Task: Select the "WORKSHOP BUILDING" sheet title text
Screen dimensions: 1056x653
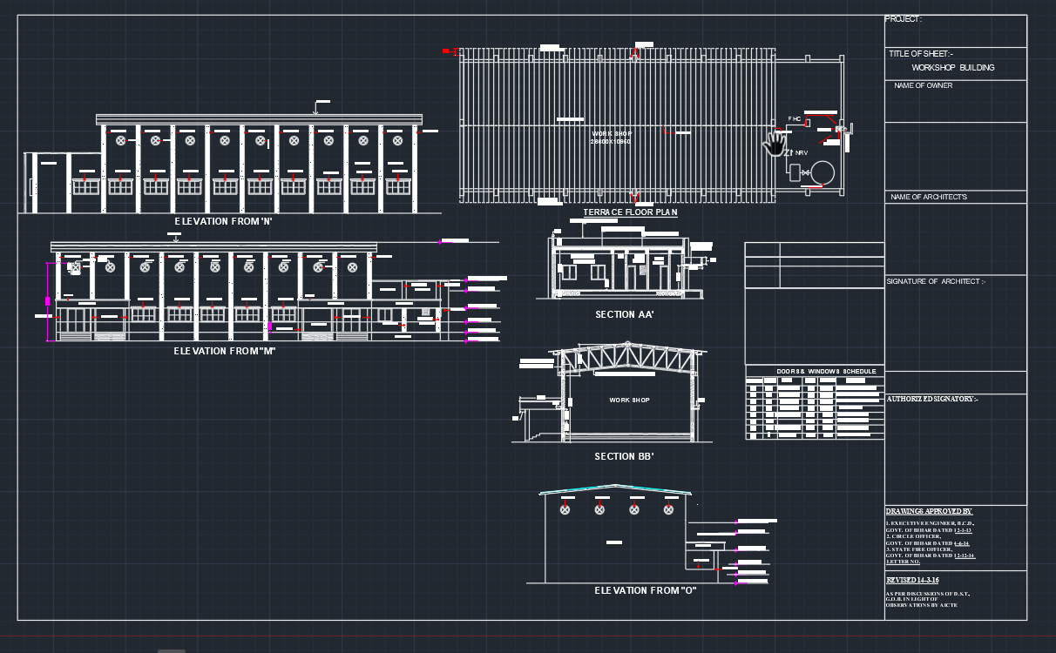Action: click(x=953, y=68)
